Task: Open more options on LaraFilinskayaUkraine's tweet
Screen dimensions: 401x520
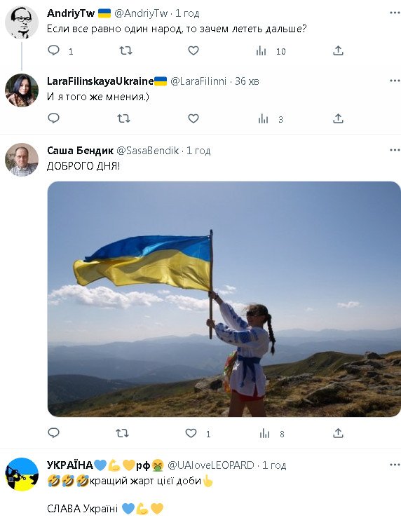Action: 395,81
